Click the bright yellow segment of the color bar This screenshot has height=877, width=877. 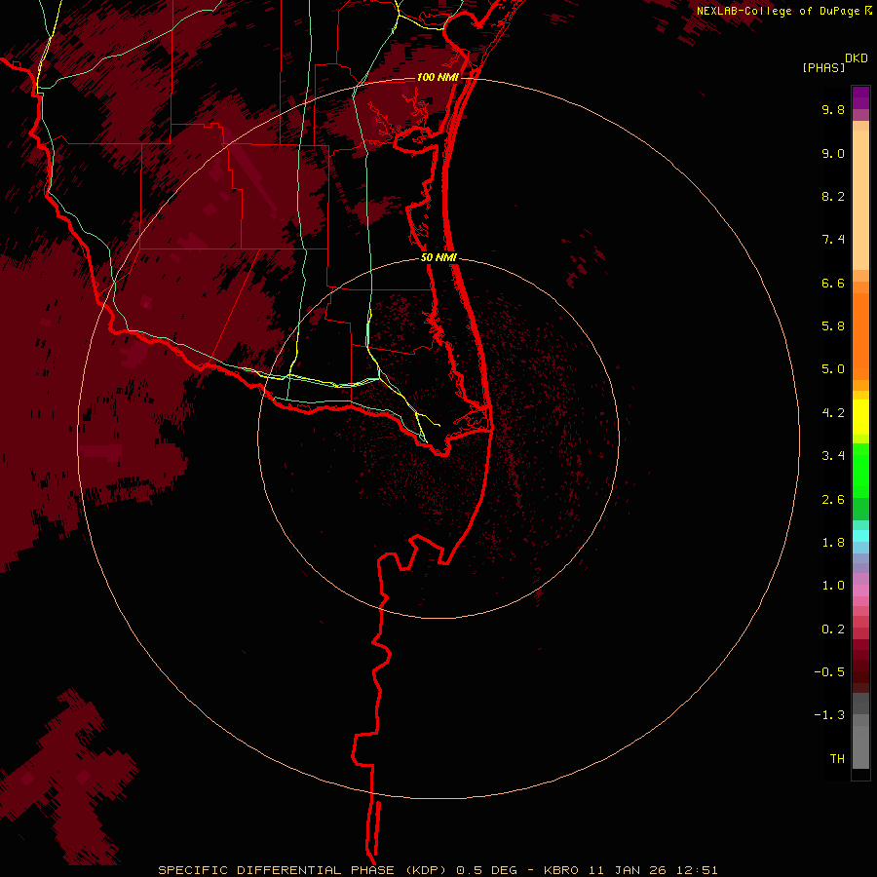click(x=860, y=417)
